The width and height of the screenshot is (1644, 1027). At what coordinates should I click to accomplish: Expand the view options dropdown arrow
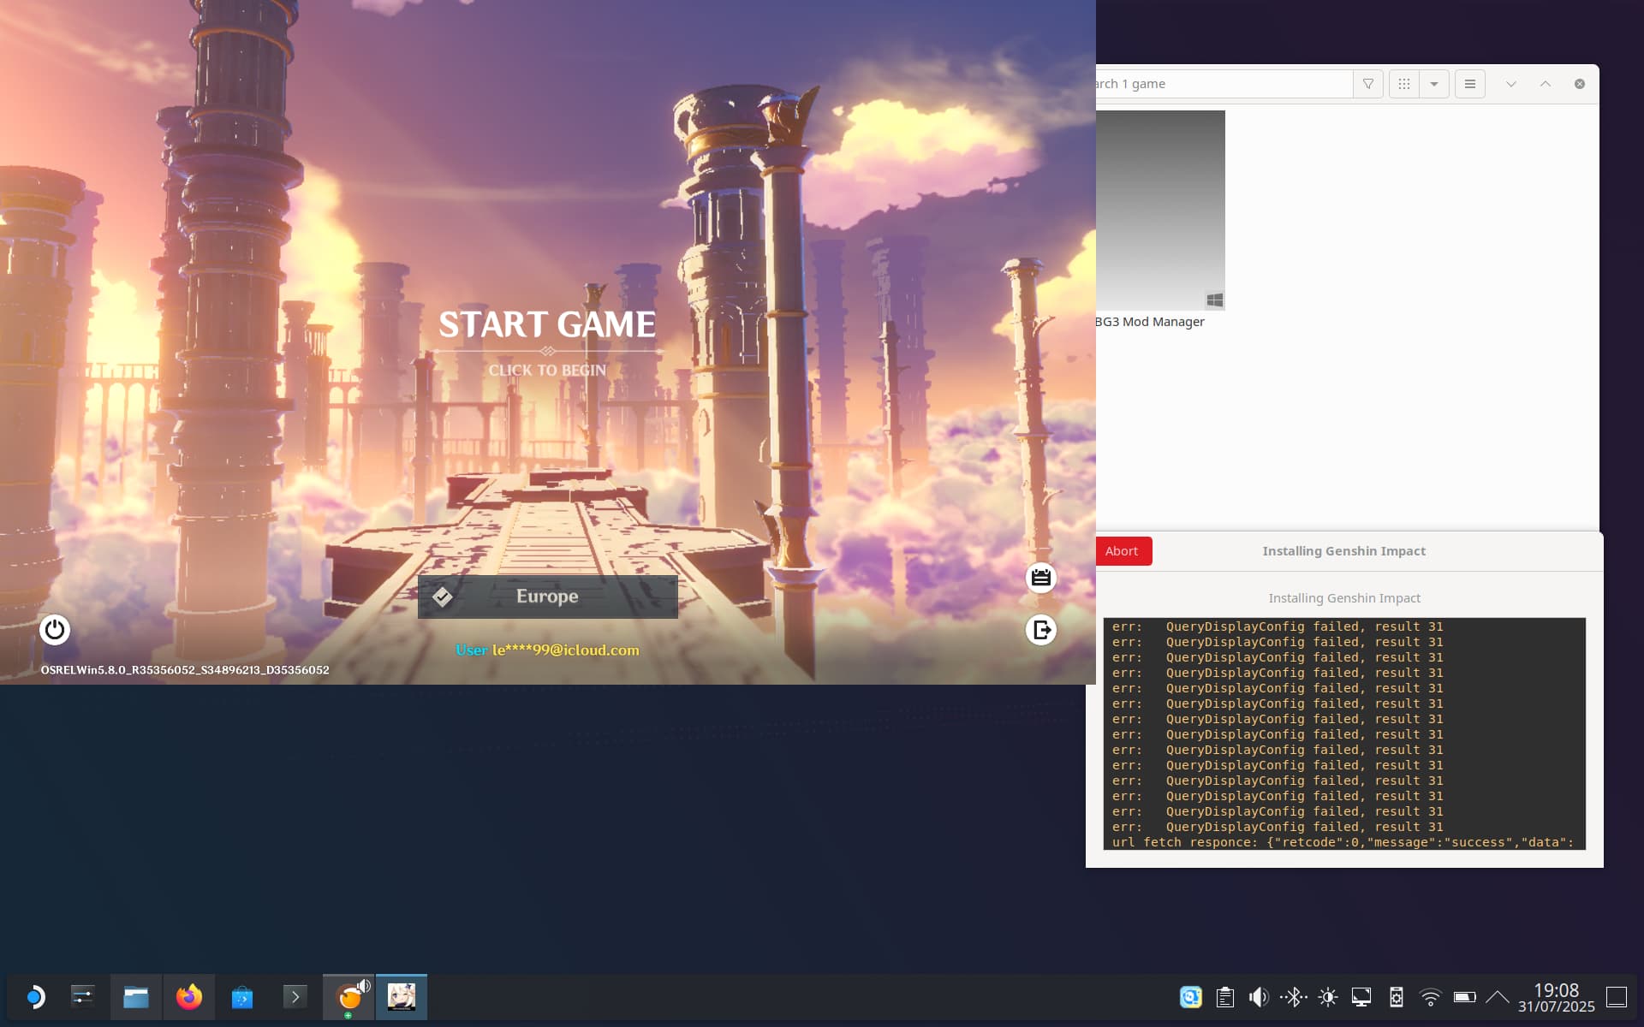click(1434, 84)
